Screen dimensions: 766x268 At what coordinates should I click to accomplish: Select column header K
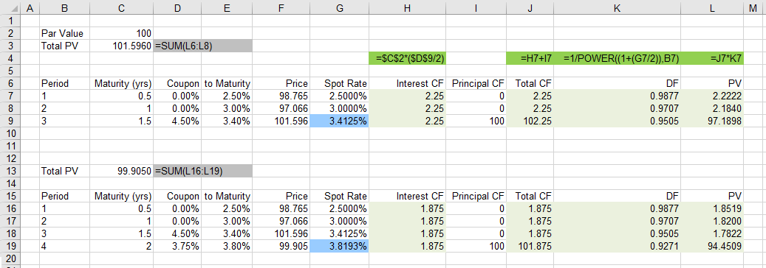(x=617, y=8)
